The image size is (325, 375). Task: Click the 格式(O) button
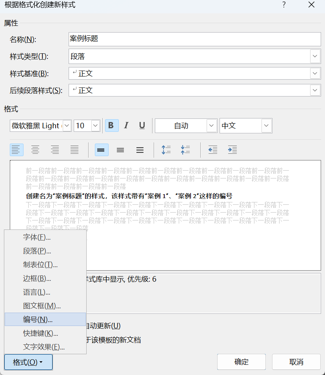point(28,362)
